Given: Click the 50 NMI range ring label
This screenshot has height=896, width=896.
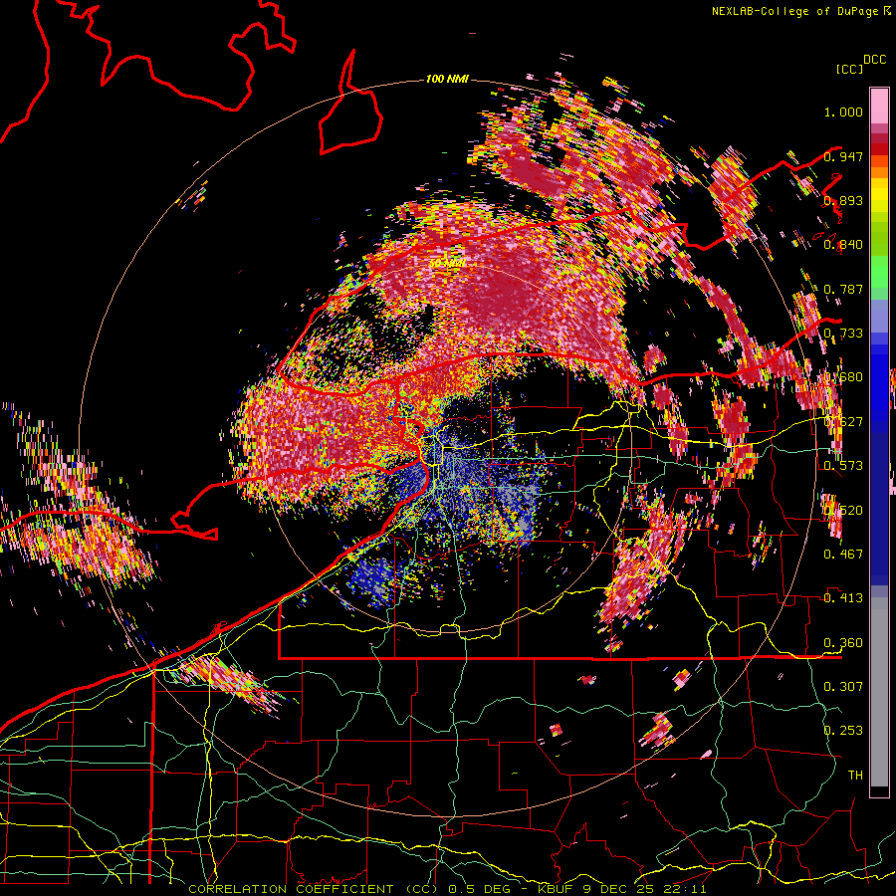Looking at the screenshot, I should click(x=446, y=264).
